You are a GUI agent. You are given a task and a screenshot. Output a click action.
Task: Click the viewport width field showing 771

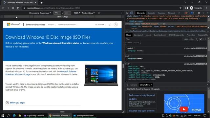pos(57,13)
